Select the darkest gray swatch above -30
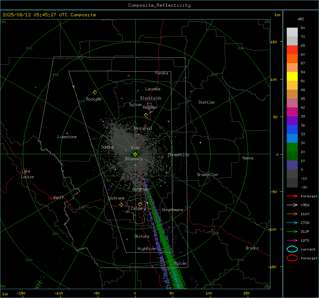Screen dimensions: 319x298 (x=292, y=183)
